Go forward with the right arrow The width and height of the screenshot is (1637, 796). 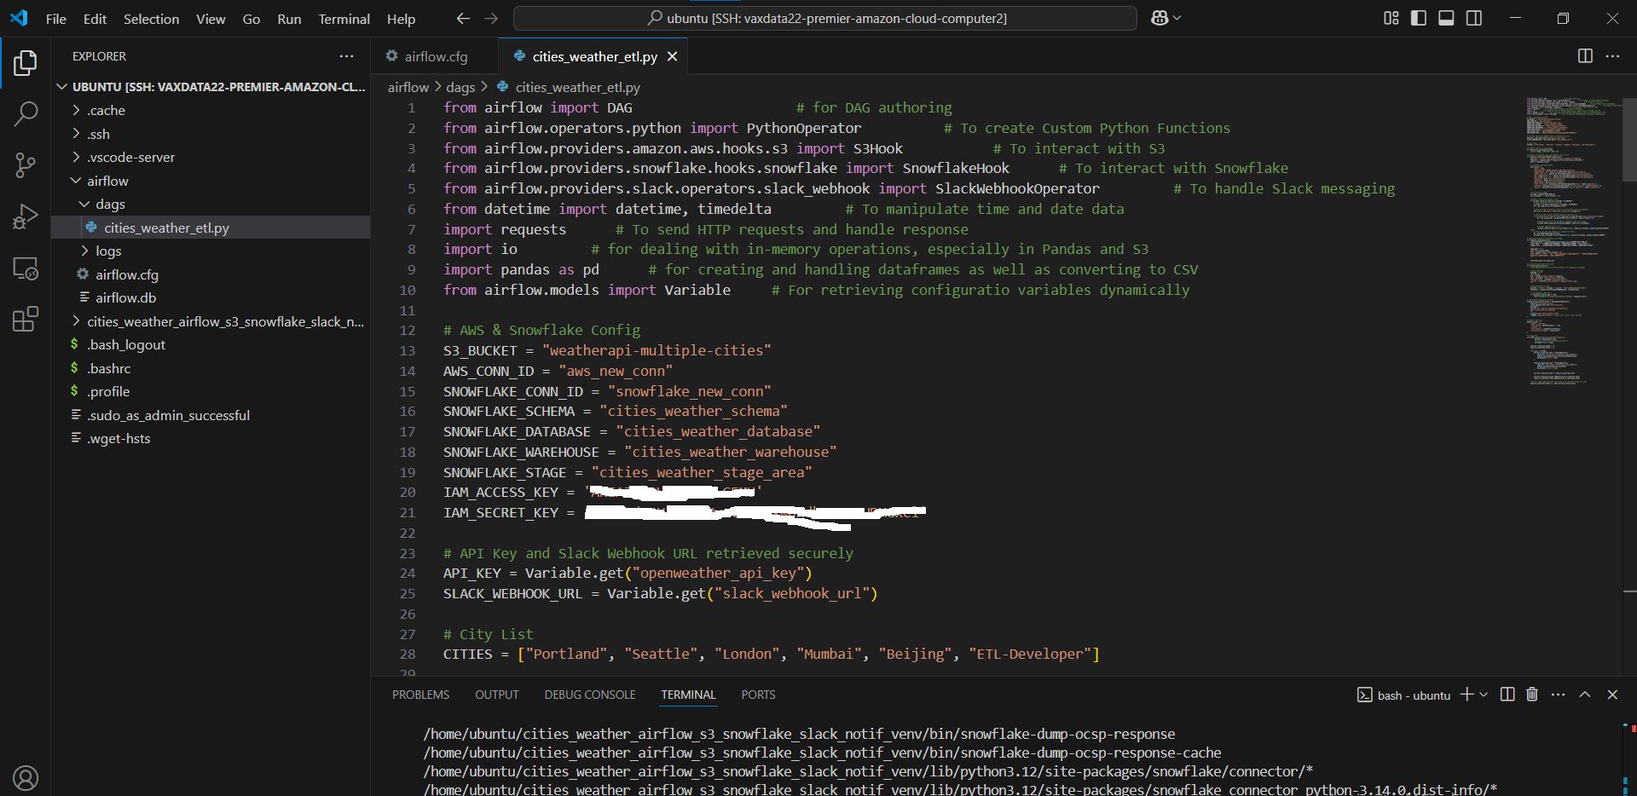click(x=491, y=18)
